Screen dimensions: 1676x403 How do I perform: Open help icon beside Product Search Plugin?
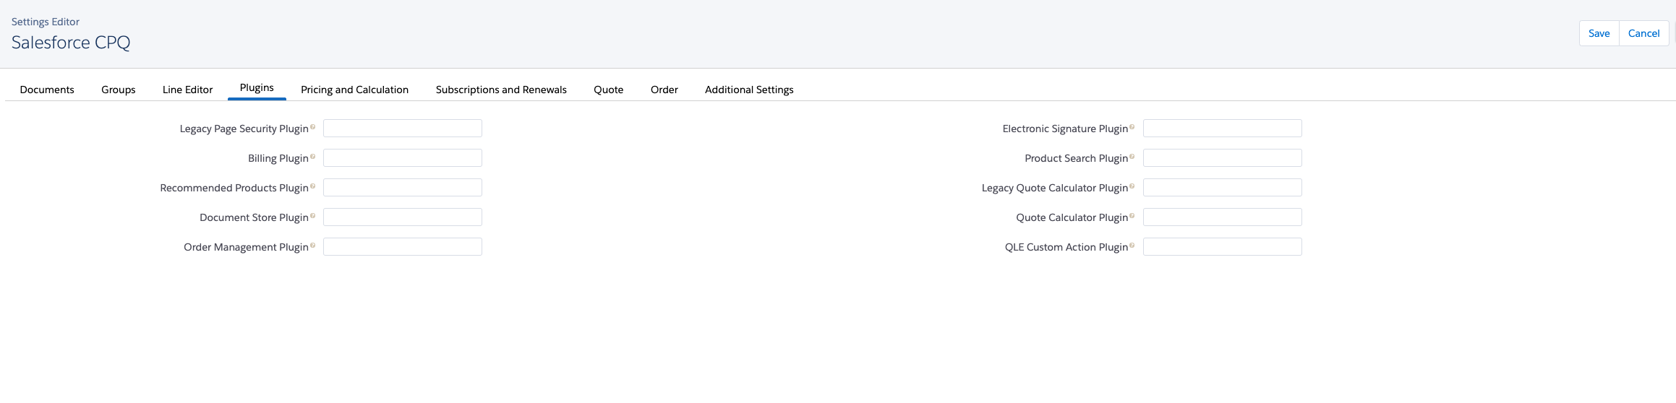tap(1132, 157)
